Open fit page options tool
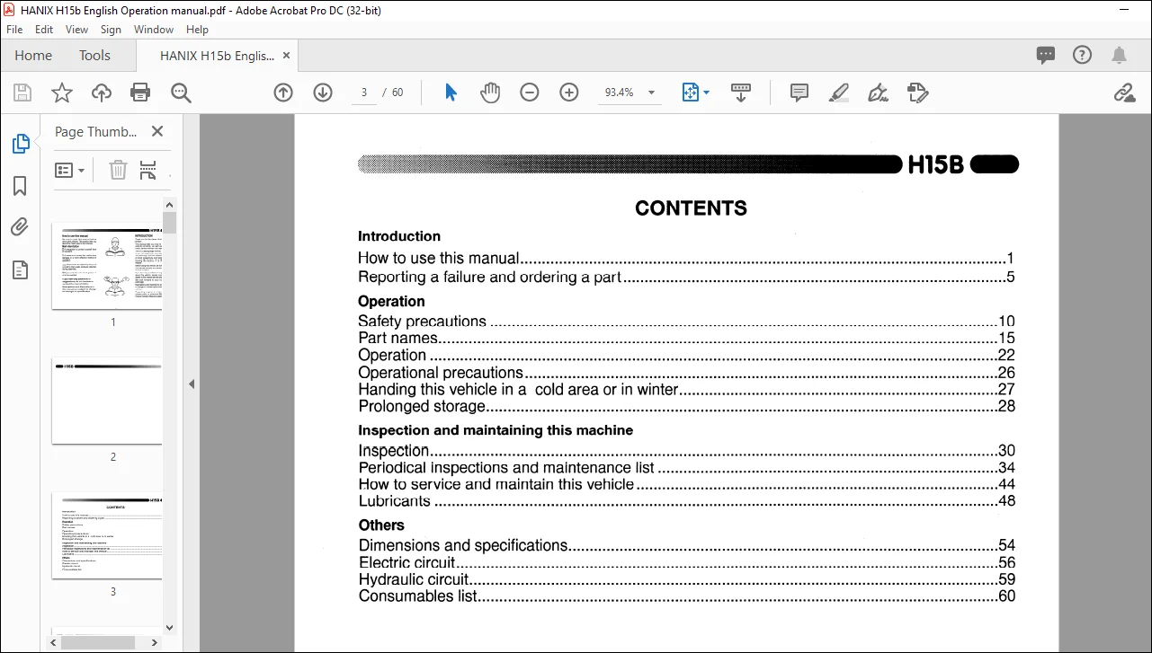 [x=695, y=93]
